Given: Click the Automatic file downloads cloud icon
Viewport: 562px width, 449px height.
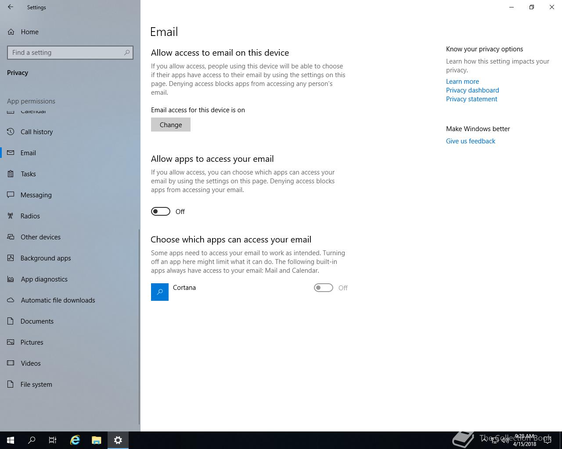Looking at the screenshot, I should point(11,300).
